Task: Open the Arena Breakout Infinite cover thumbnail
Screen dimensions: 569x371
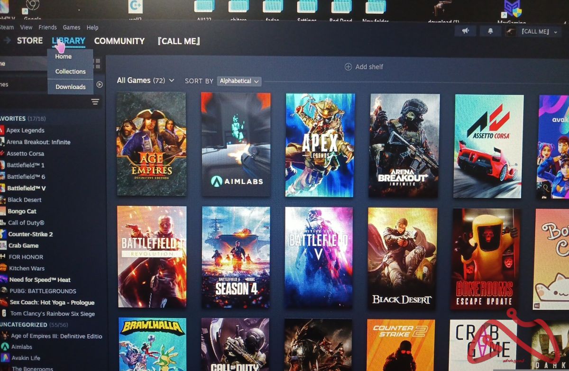Action: pyautogui.click(x=404, y=145)
